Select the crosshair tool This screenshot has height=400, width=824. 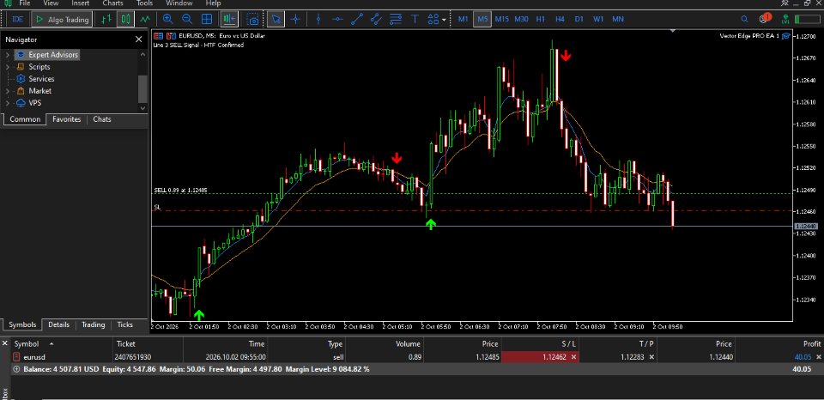[x=296, y=20]
